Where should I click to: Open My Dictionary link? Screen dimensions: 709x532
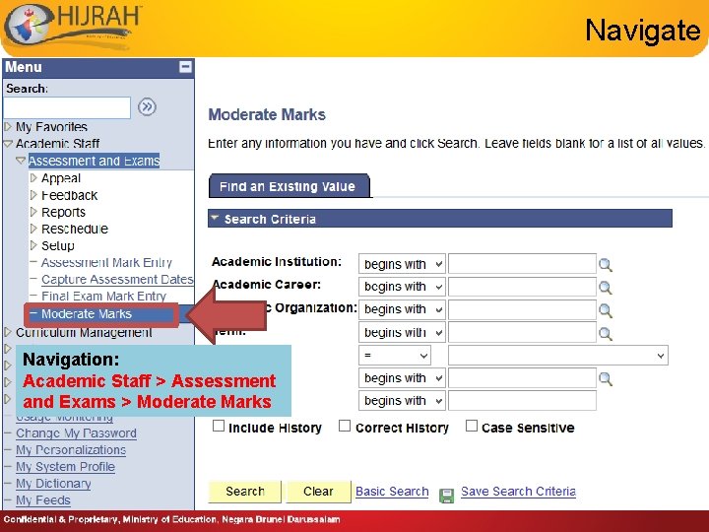[x=53, y=484]
